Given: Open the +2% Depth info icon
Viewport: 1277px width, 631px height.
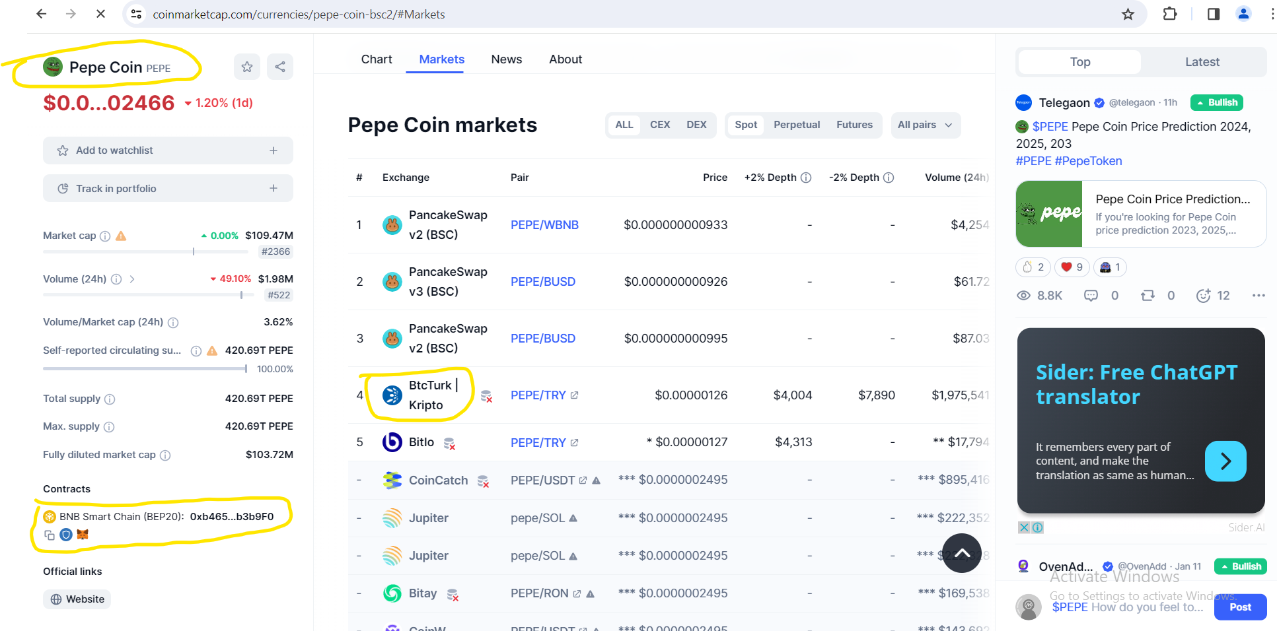Looking at the screenshot, I should (x=806, y=178).
